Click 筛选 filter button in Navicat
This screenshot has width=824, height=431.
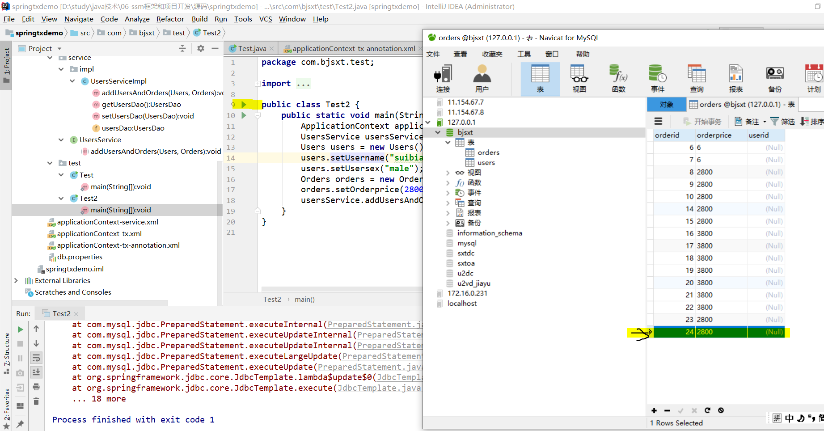(x=782, y=122)
